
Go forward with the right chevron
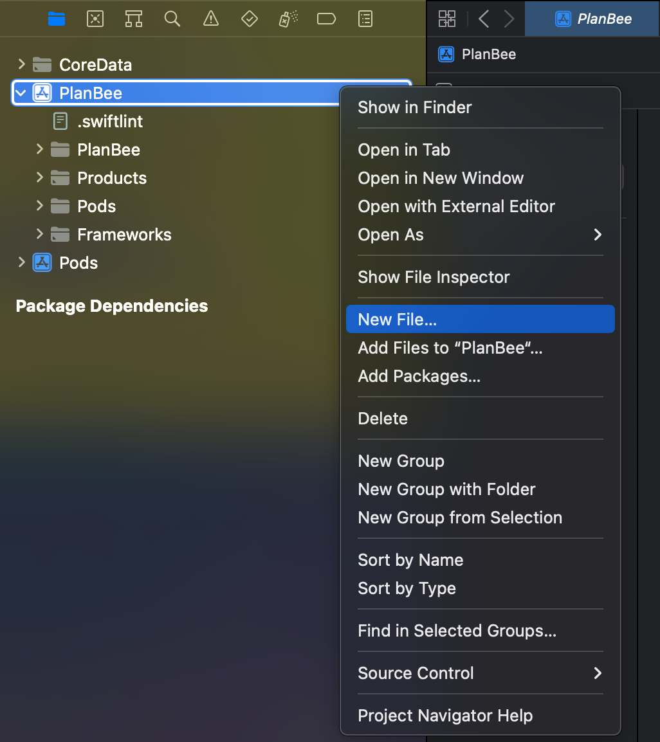point(509,19)
